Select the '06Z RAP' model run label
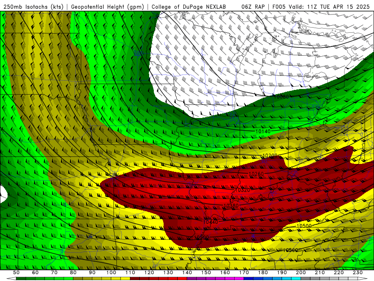The width and height of the screenshot is (374, 281). pos(253,7)
